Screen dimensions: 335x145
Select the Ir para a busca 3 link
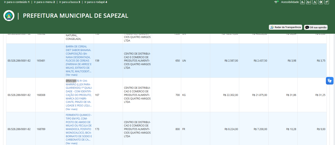coord(70,2)
